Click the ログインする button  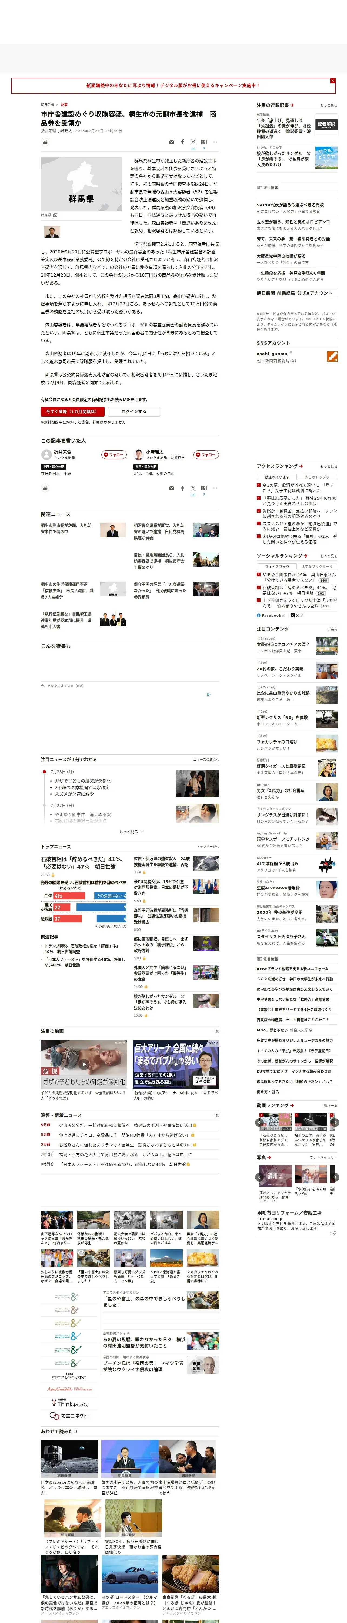[134, 411]
